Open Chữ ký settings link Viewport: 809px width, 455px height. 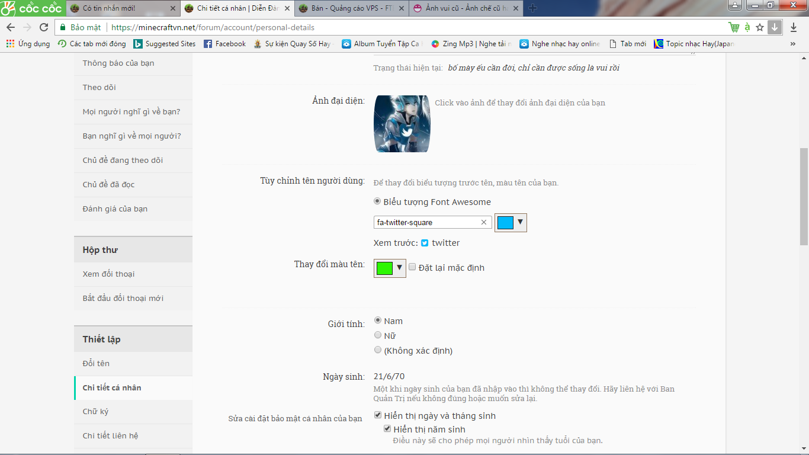133,412
